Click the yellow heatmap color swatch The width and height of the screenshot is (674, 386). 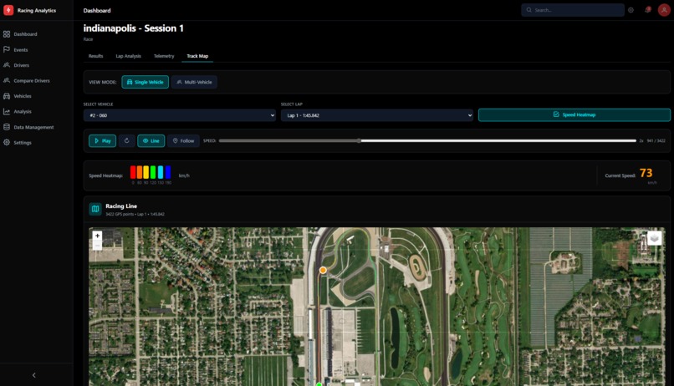tap(146, 172)
